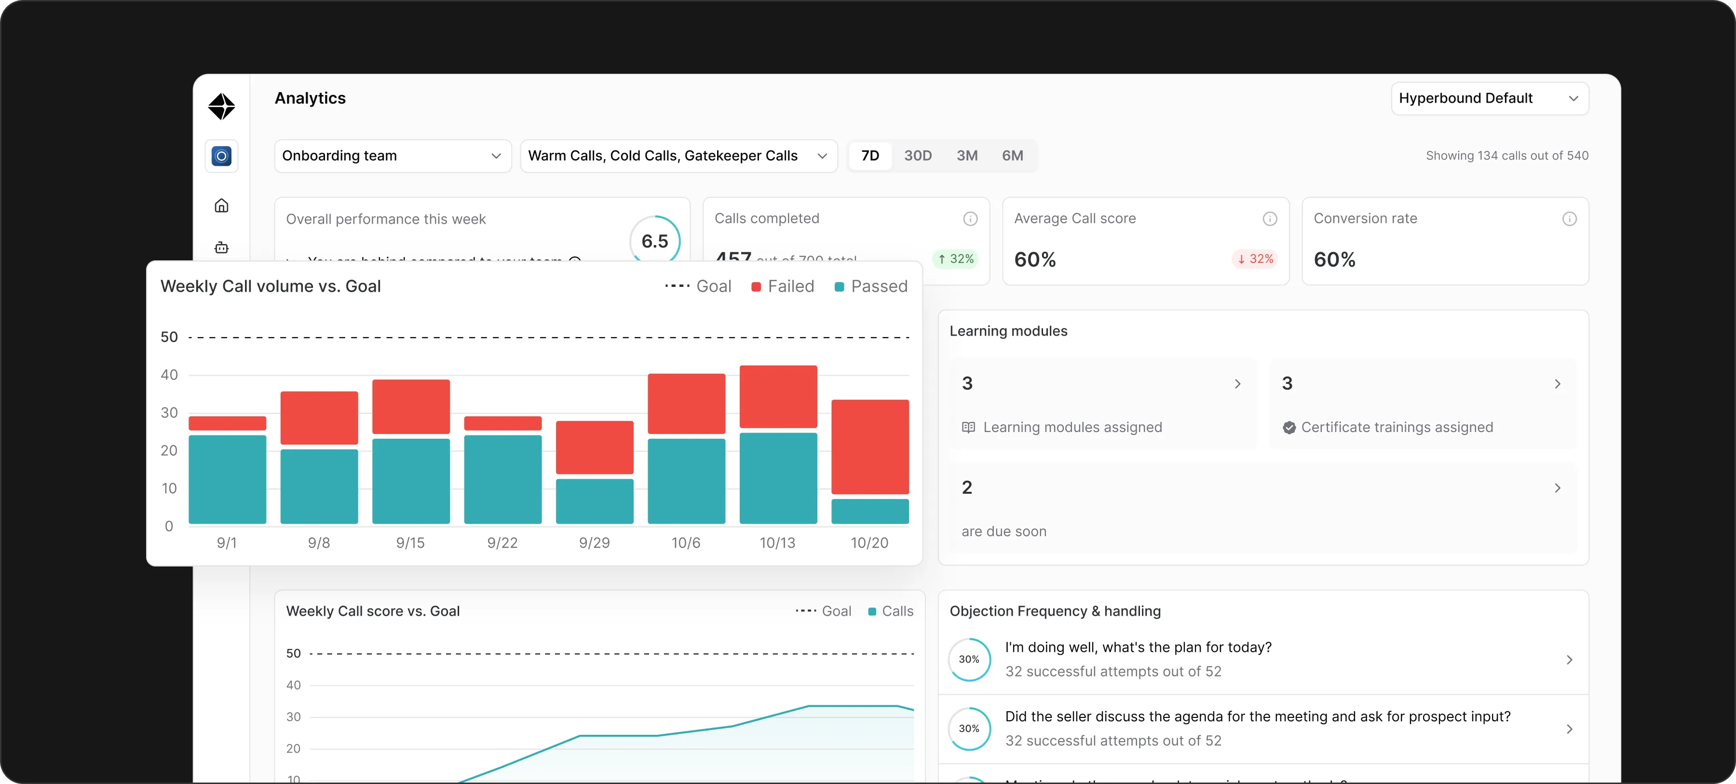
Task: Switch to the 30D time range tab
Action: 918,156
